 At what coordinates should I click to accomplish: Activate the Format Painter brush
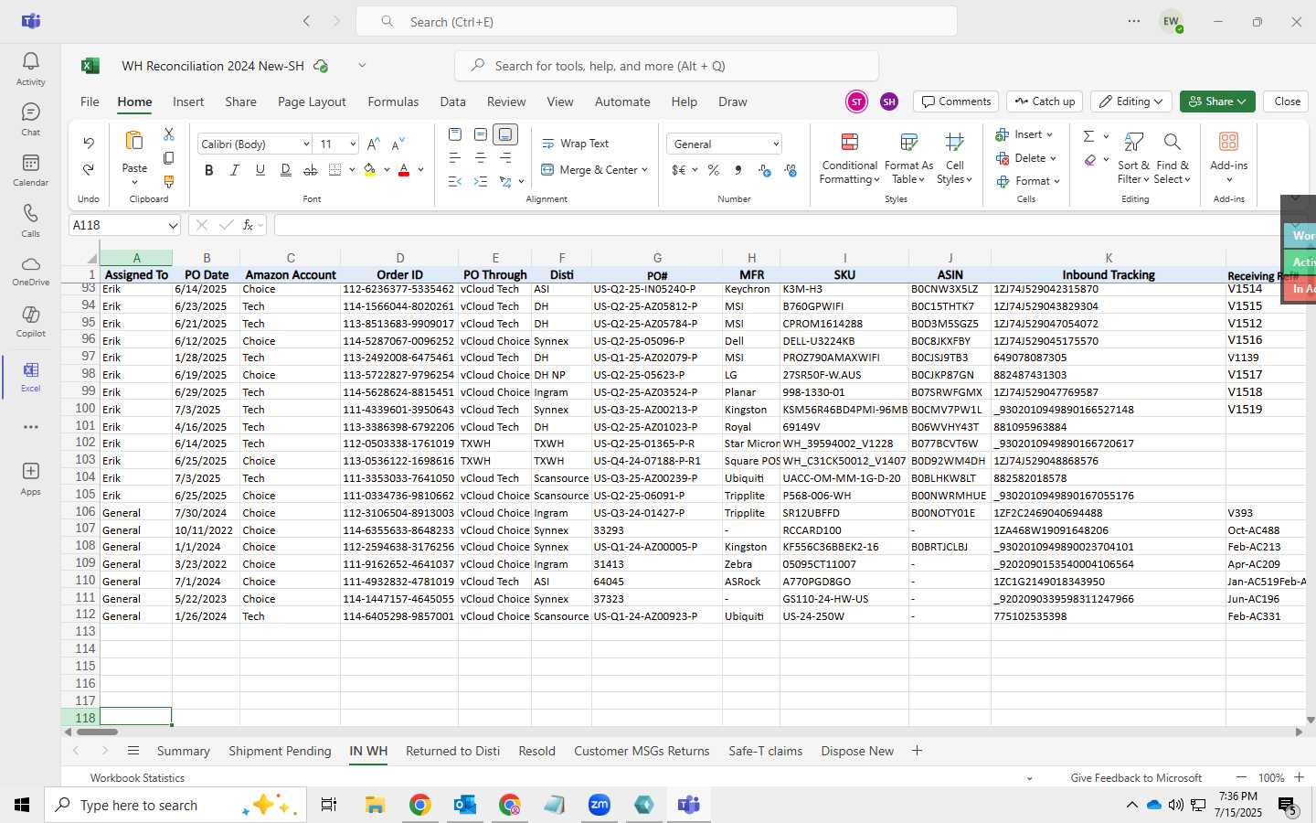(169, 182)
